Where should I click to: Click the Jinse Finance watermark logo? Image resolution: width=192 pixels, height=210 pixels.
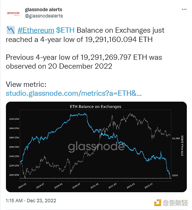coord(171,203)
